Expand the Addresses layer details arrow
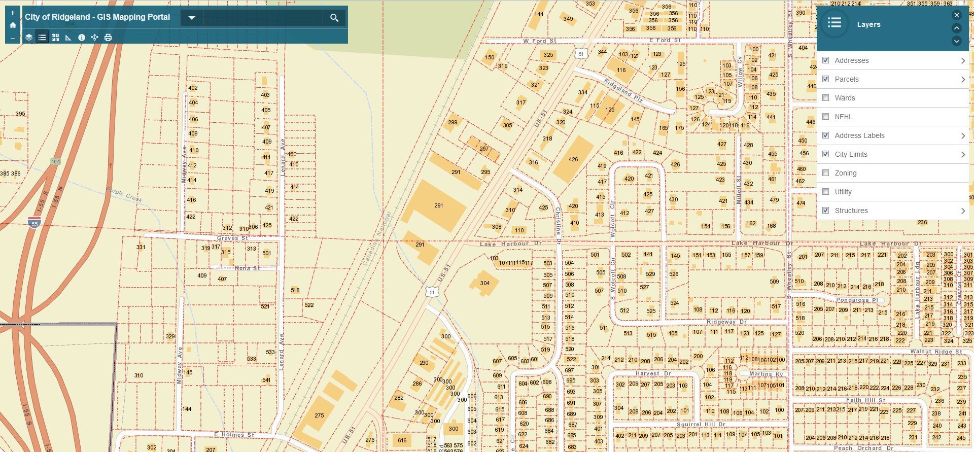The height and width of the screenshot is (452, 974). pyautogui.click(x=962, y=61)
